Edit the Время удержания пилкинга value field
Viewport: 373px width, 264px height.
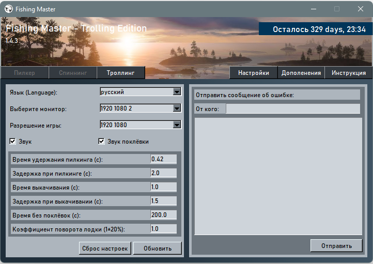[163, 159]
